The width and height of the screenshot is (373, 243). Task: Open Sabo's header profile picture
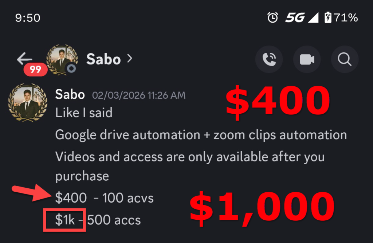(62, 59)
